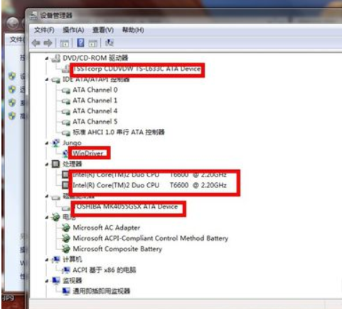Collapse the 监视器 category
Screen dimensions: 342x309
pos(47,281)
